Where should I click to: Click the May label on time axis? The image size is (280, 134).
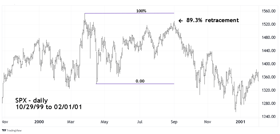click(105, 121)
